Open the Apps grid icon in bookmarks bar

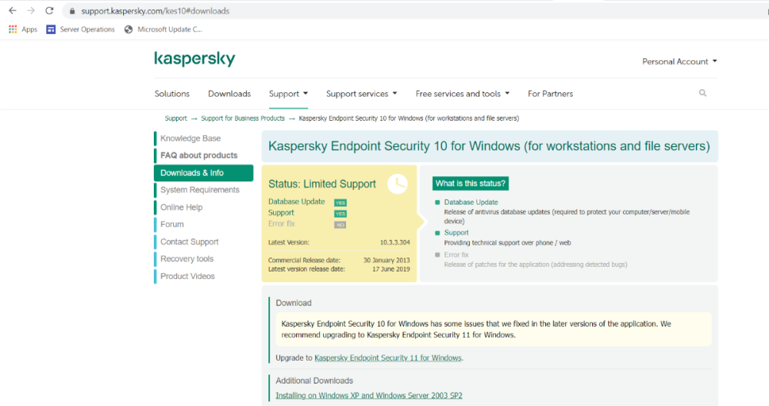pos(13,29)
